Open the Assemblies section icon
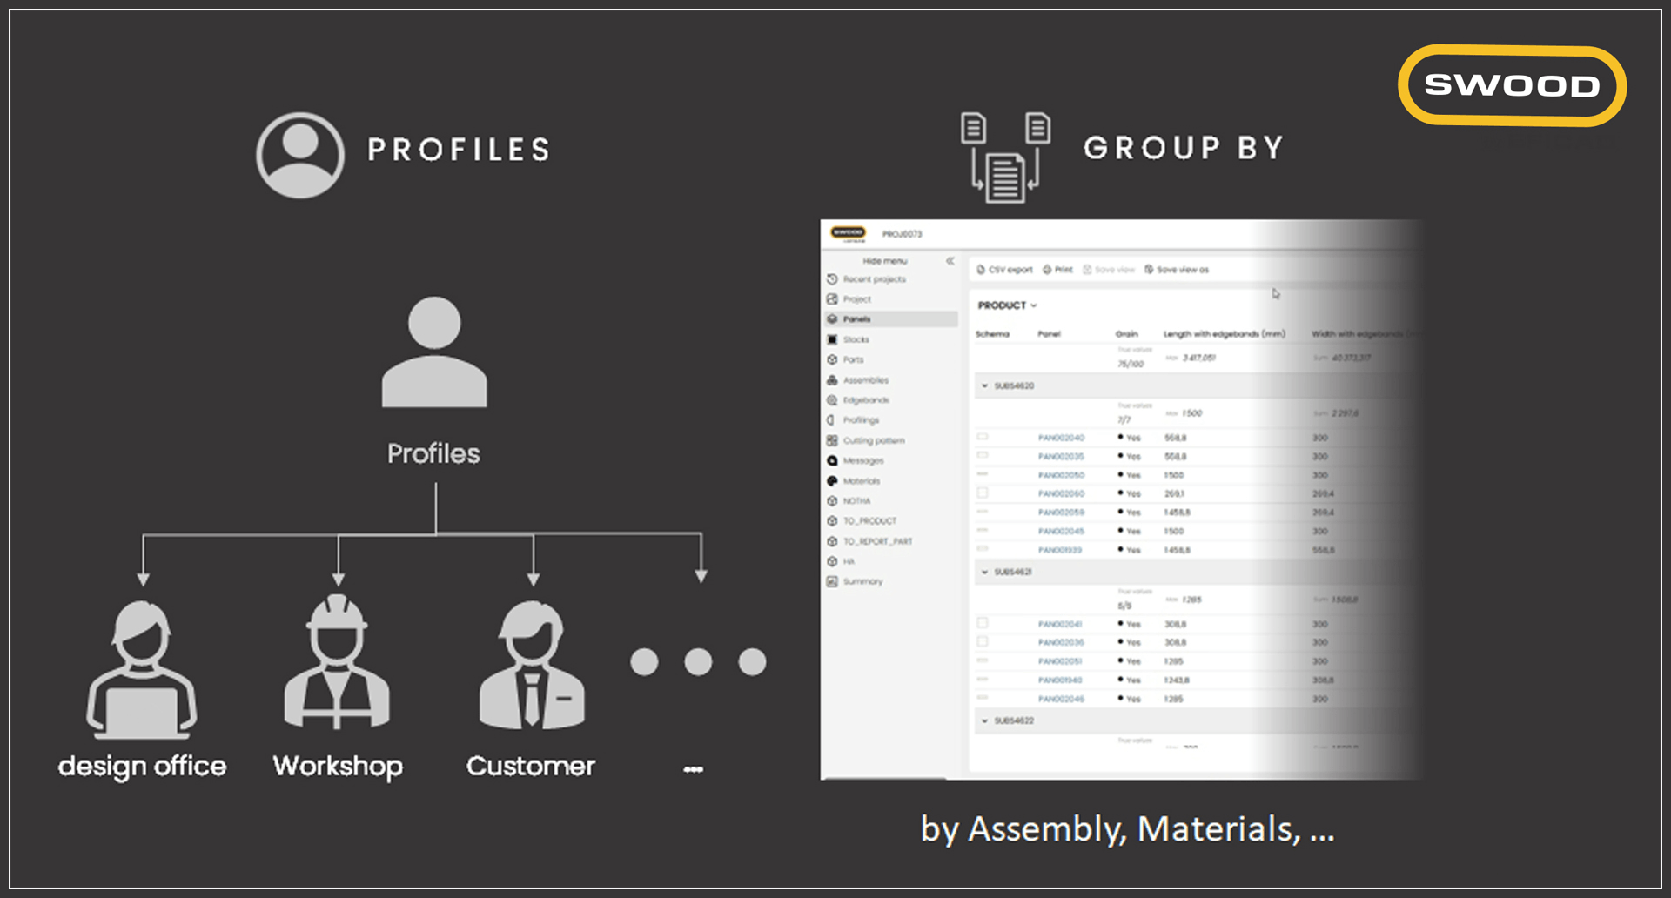 pyautogui.click(x=832, y=380)
